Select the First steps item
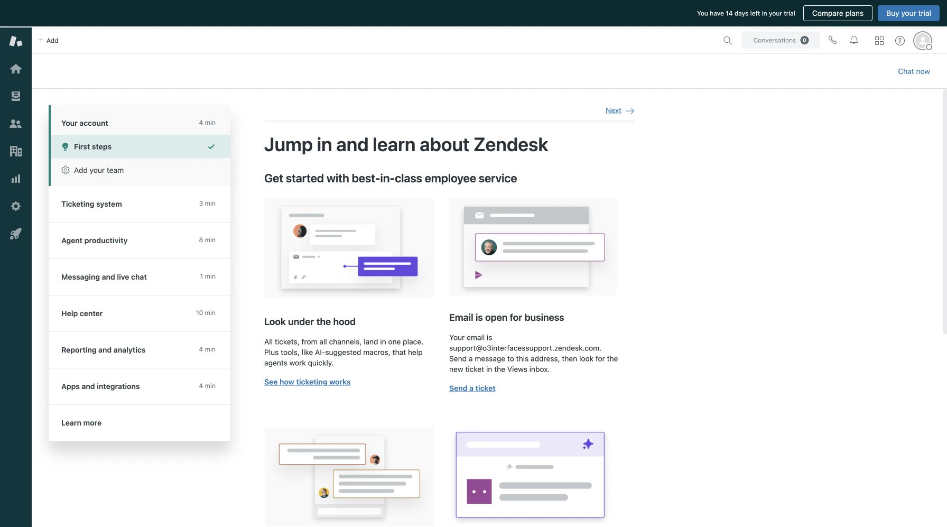947x527 pixels. (x=140, y=147)
